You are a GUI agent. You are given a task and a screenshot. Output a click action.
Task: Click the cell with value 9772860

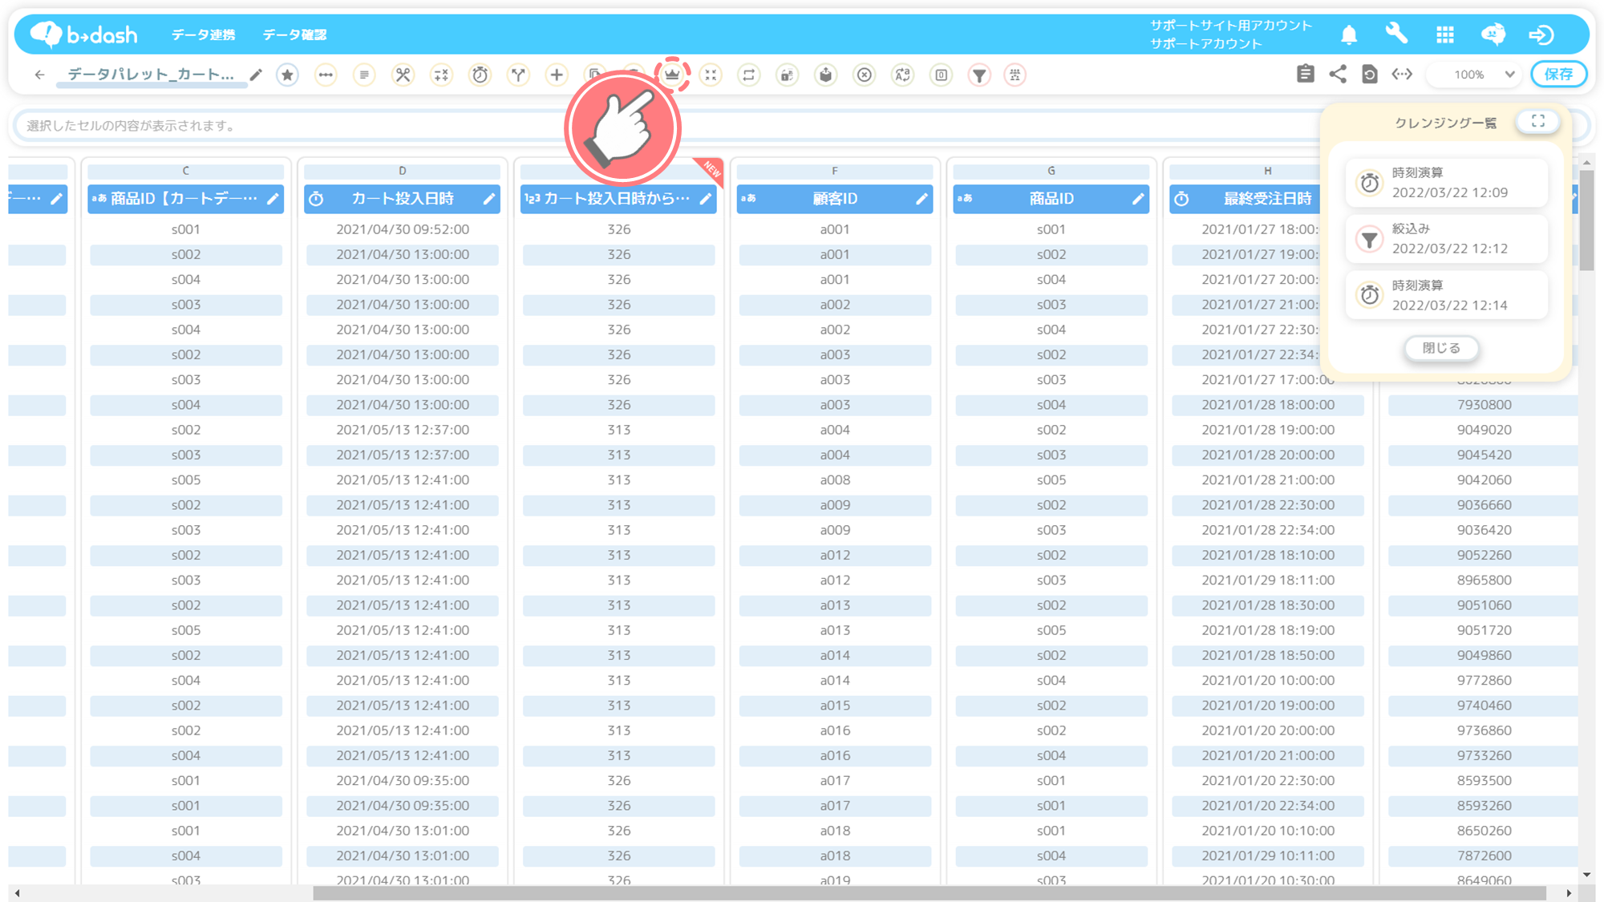click(x=1484, y=681)
